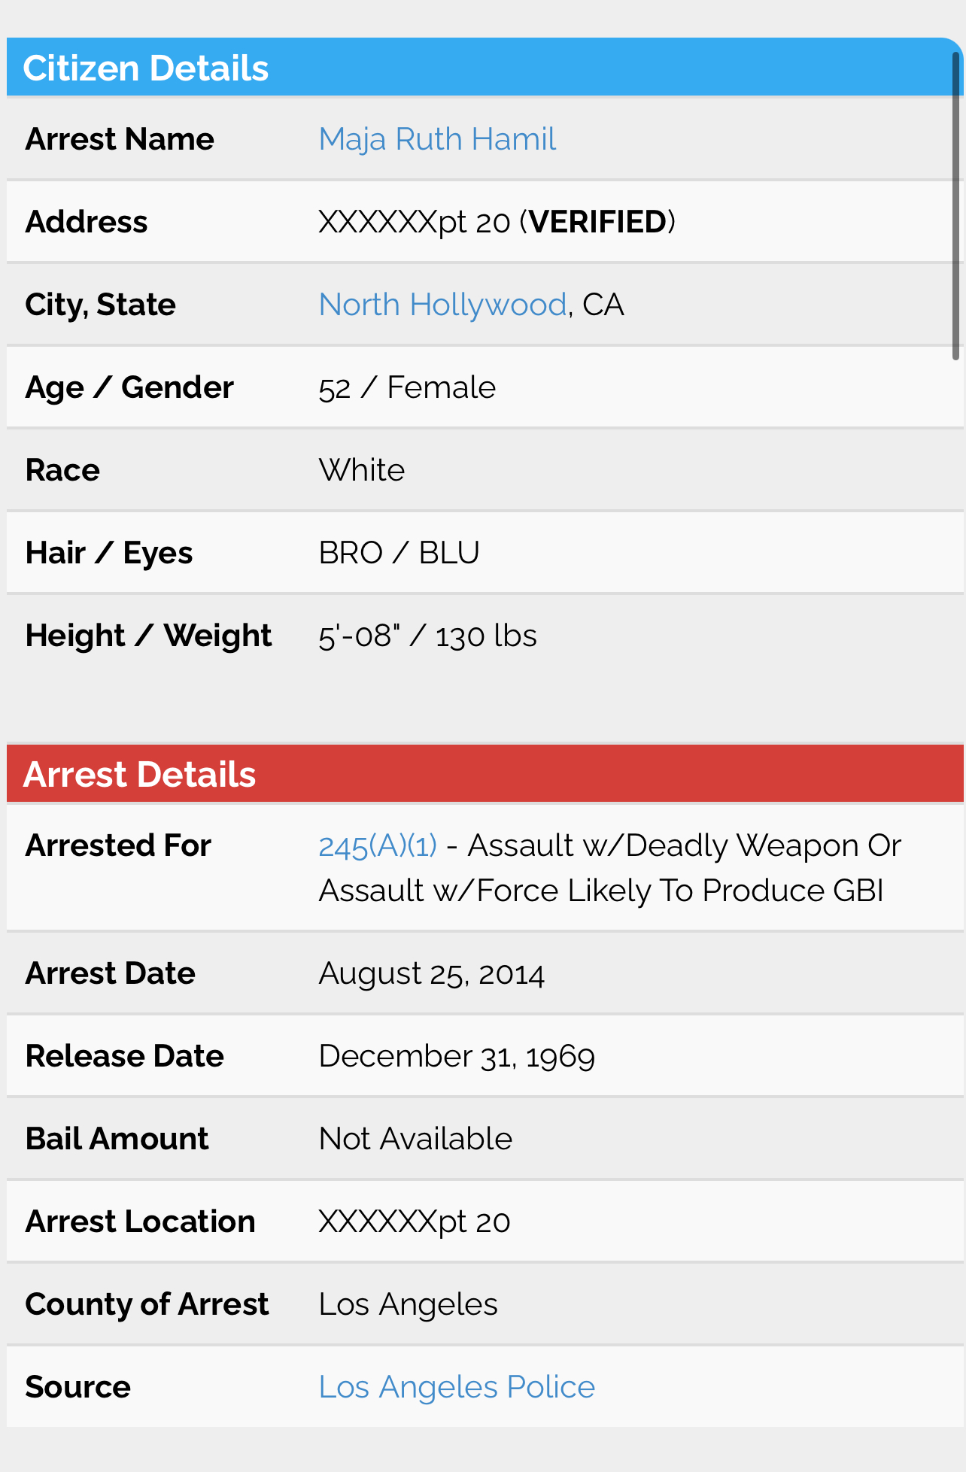Click the Arrest Location XXXXXXpt 20 value
The height and width of the screenshot is (1472, 966).
415,1222
